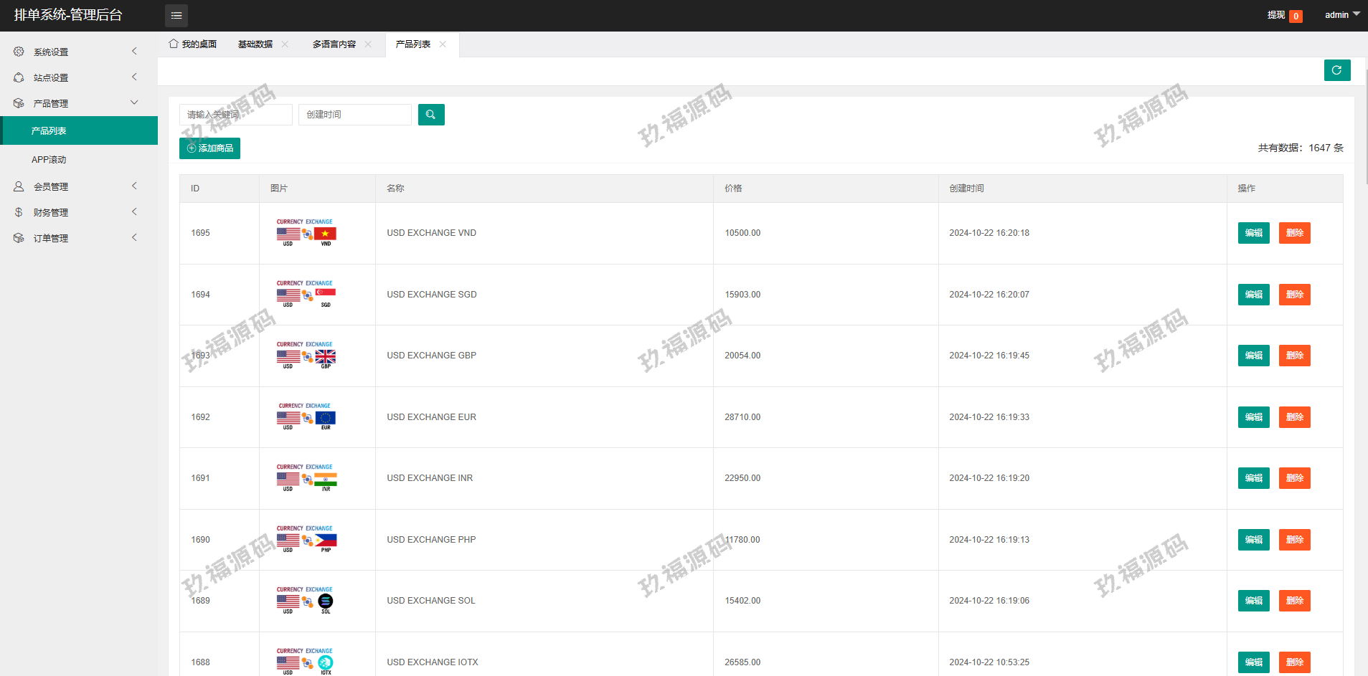Open the admin user dropdown

[1341, 14]
